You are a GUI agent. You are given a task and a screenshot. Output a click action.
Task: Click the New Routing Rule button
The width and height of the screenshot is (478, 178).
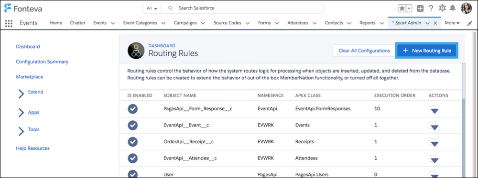pyautogui.click(x=427, y=51)
